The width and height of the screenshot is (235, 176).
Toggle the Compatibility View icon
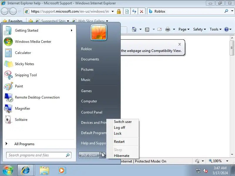[x=127, y=11]
